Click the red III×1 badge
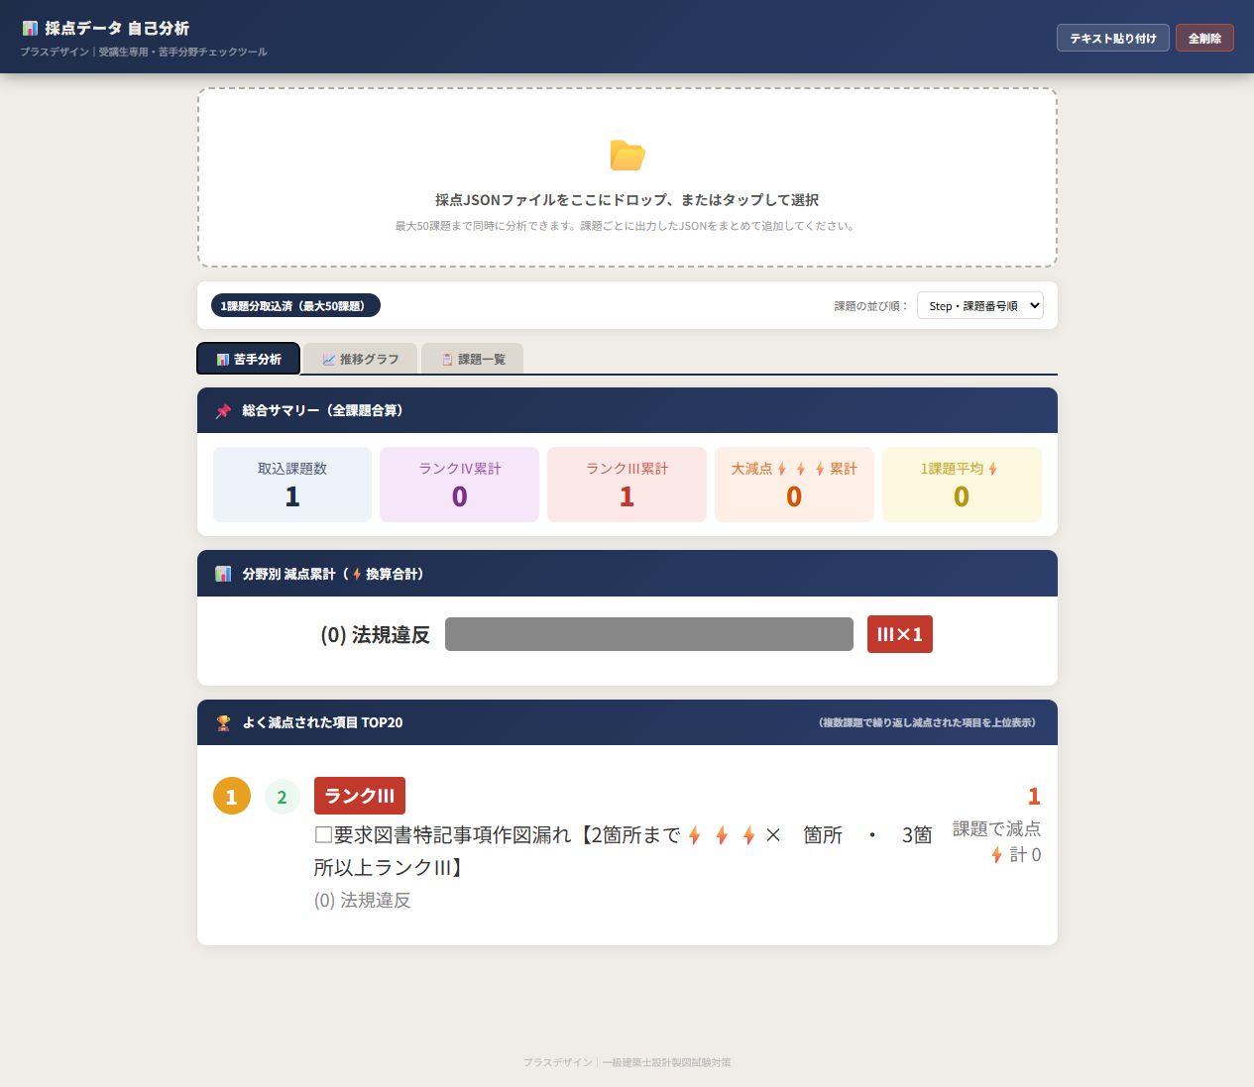The width and height of the screenshot is (1254, 1087). (900, 634)
